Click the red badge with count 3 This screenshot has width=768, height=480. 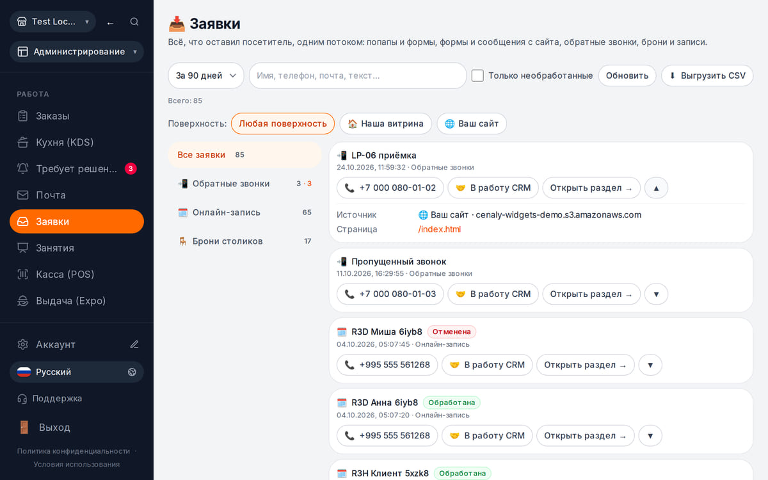pyautogui.click(x=131, y=169)
